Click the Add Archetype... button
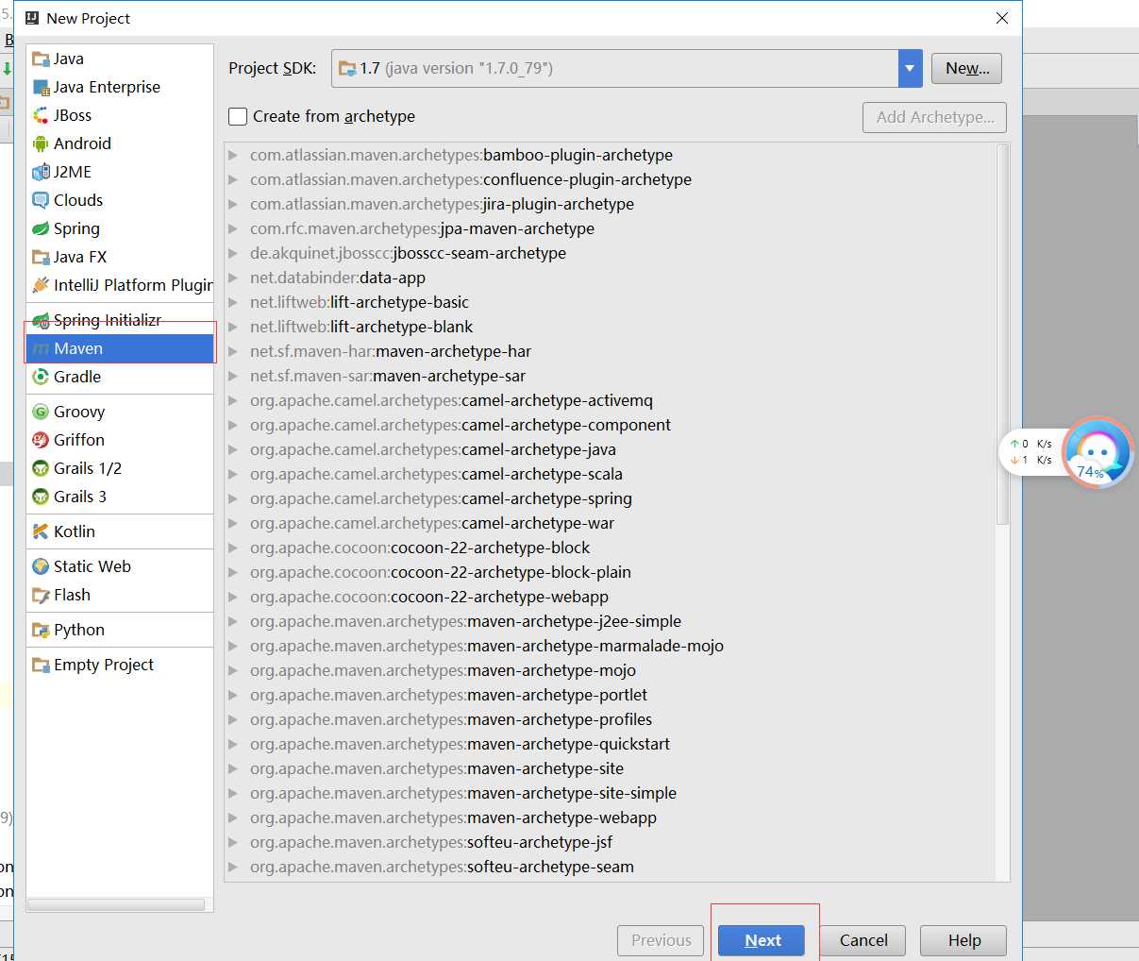1139x961 pixels. (935, 117)
